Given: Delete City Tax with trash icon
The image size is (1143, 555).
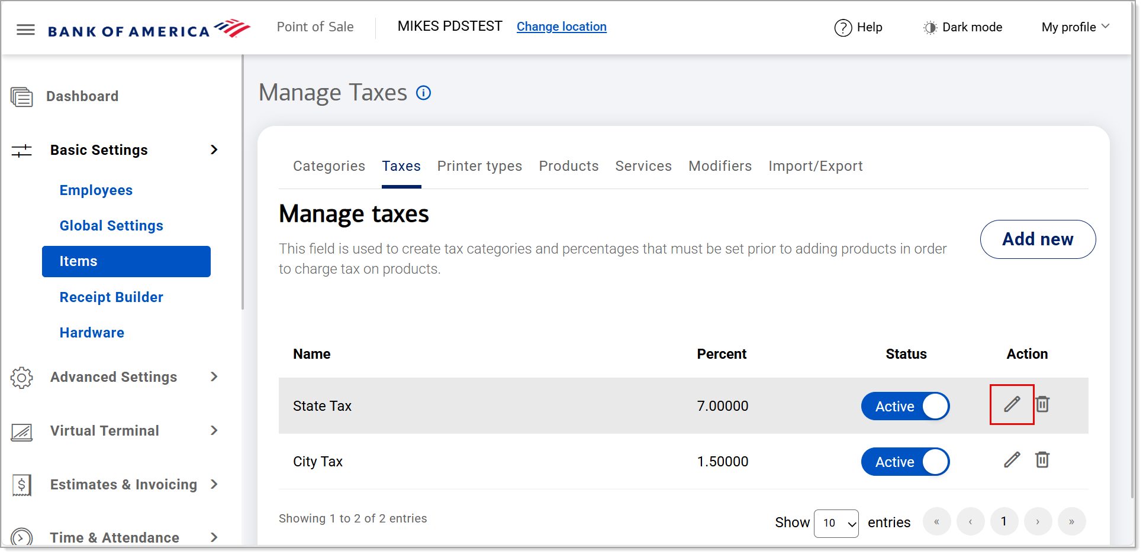Looking at the screenshot, I should 1042,460.
